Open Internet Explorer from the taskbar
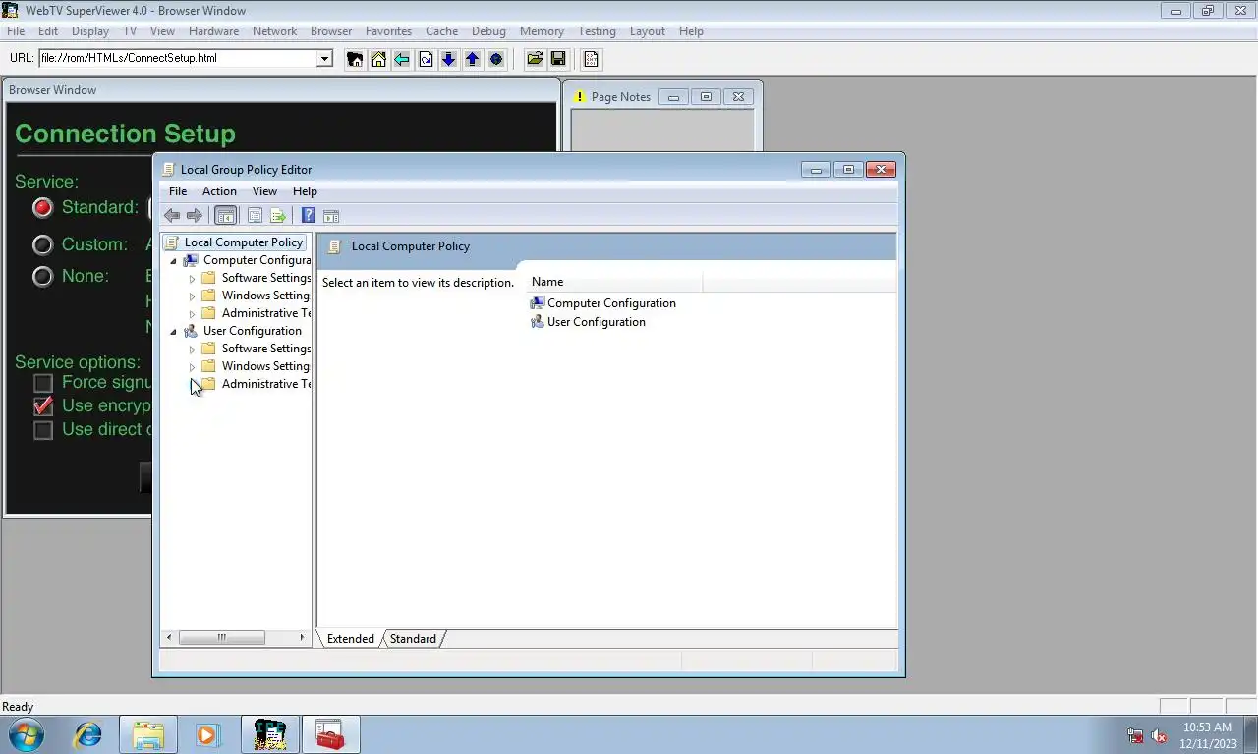1258x754 pixels. pyautogui.click(x=88, y=734)
